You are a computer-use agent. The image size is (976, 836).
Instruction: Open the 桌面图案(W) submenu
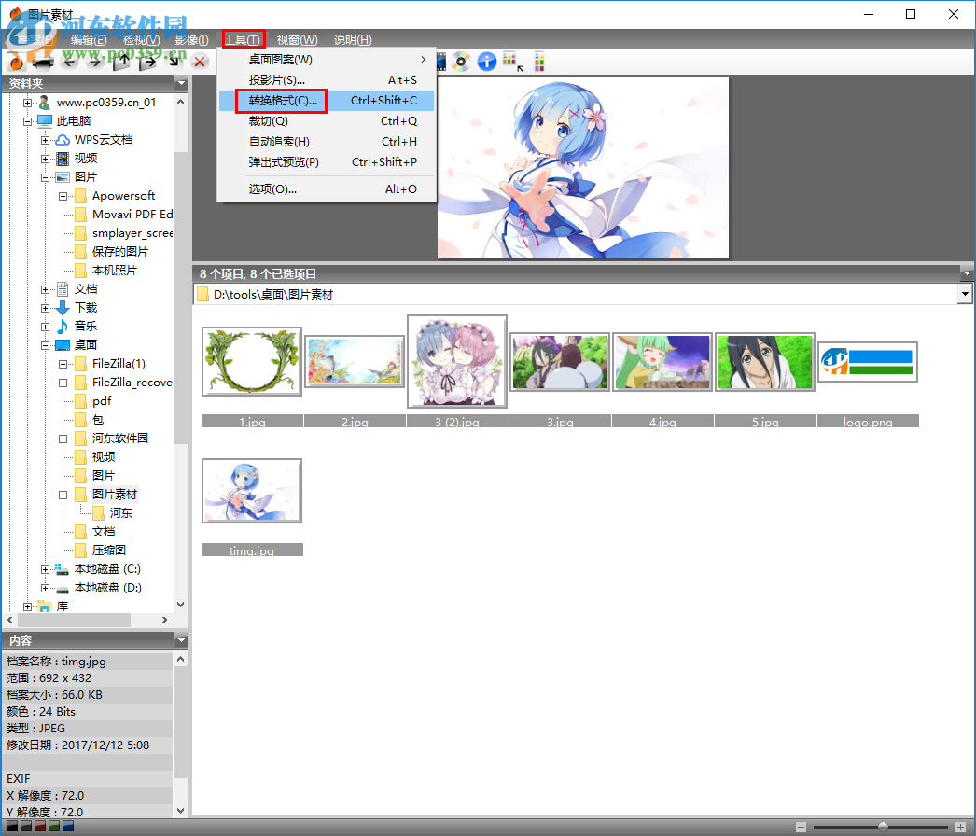click(x=281, y=60)
